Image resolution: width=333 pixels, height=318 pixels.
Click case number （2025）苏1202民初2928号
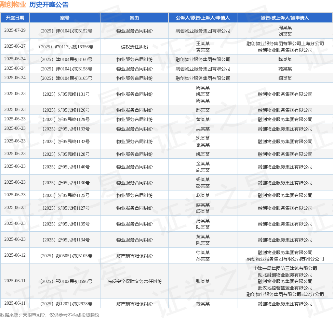point(66,304)
